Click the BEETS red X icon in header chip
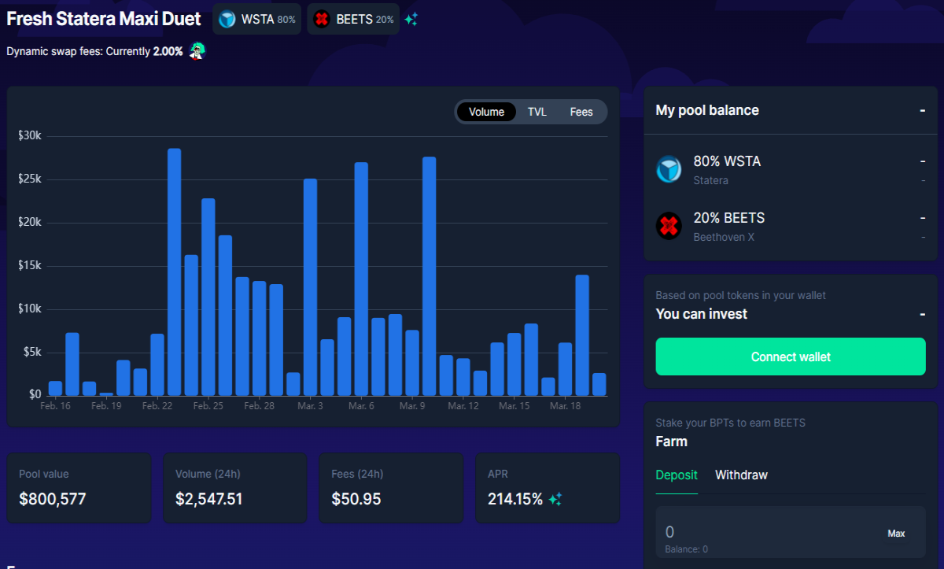This screenshot has width=944, height=569. (x=321, y=20)
